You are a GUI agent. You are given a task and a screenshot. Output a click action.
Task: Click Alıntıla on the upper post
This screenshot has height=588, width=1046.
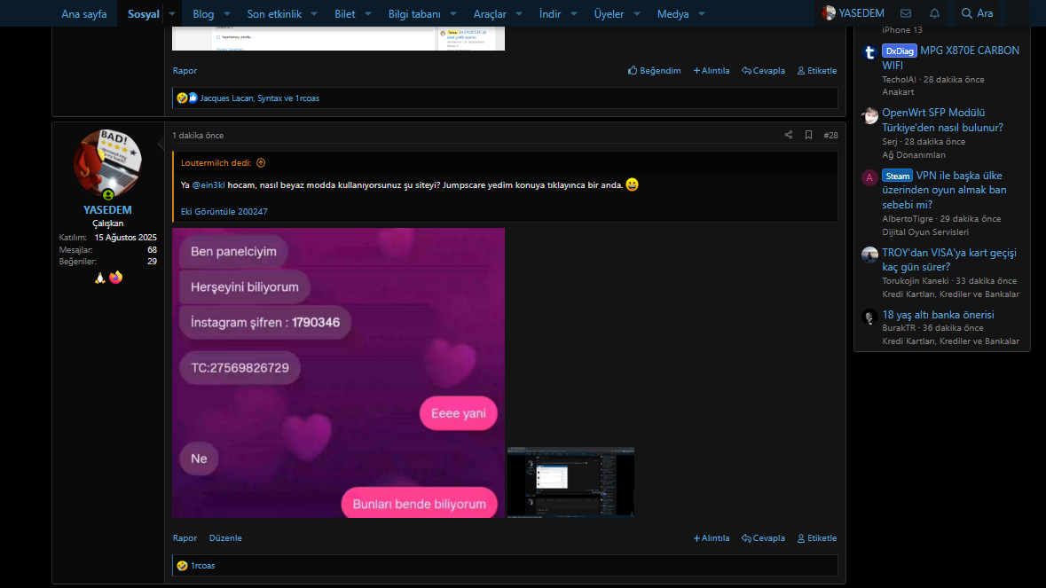click(712, 71)
